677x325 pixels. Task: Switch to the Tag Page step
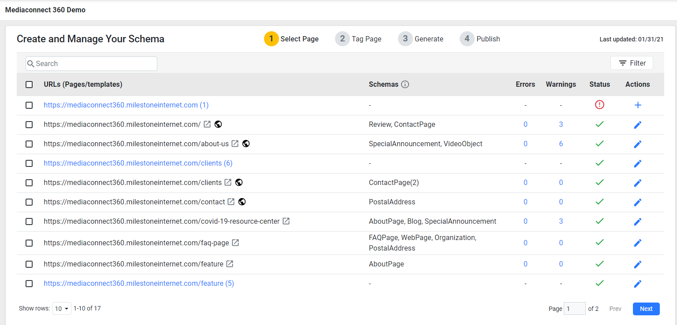point(358,39)
